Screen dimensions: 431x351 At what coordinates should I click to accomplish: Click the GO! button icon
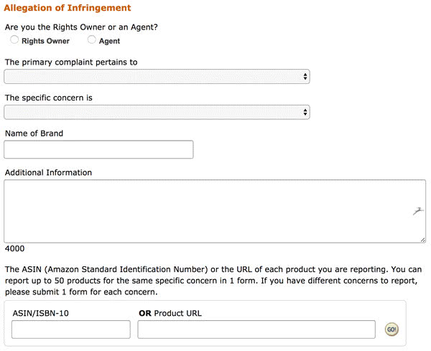point(391,329)
